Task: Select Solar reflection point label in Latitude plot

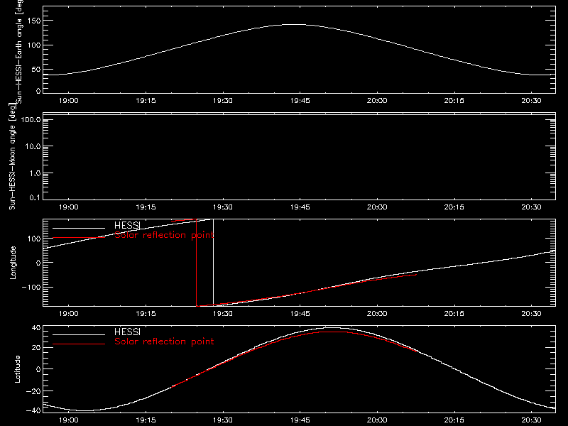Action: 164,342
